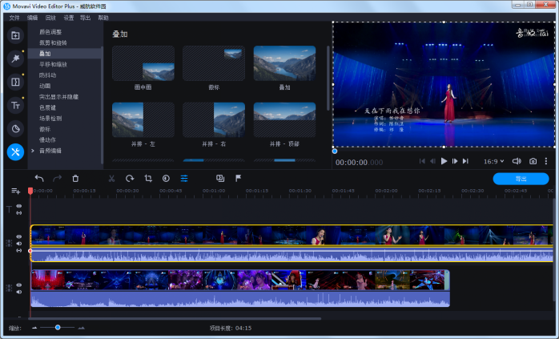Click the color adjustment icon in toolbar
The height and width of the screenshot is (339, 559).
tap(166, 179)
